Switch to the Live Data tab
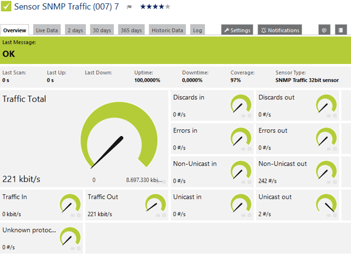Screen dimensions: 351x255 click(x=47, y=30)
